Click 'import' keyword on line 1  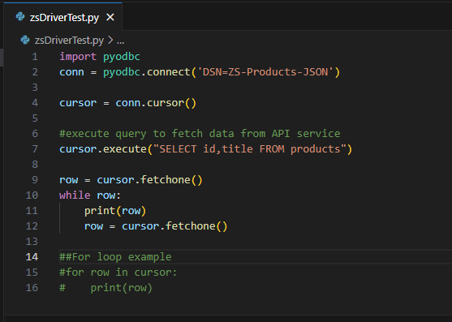click(x=78, y=57)
